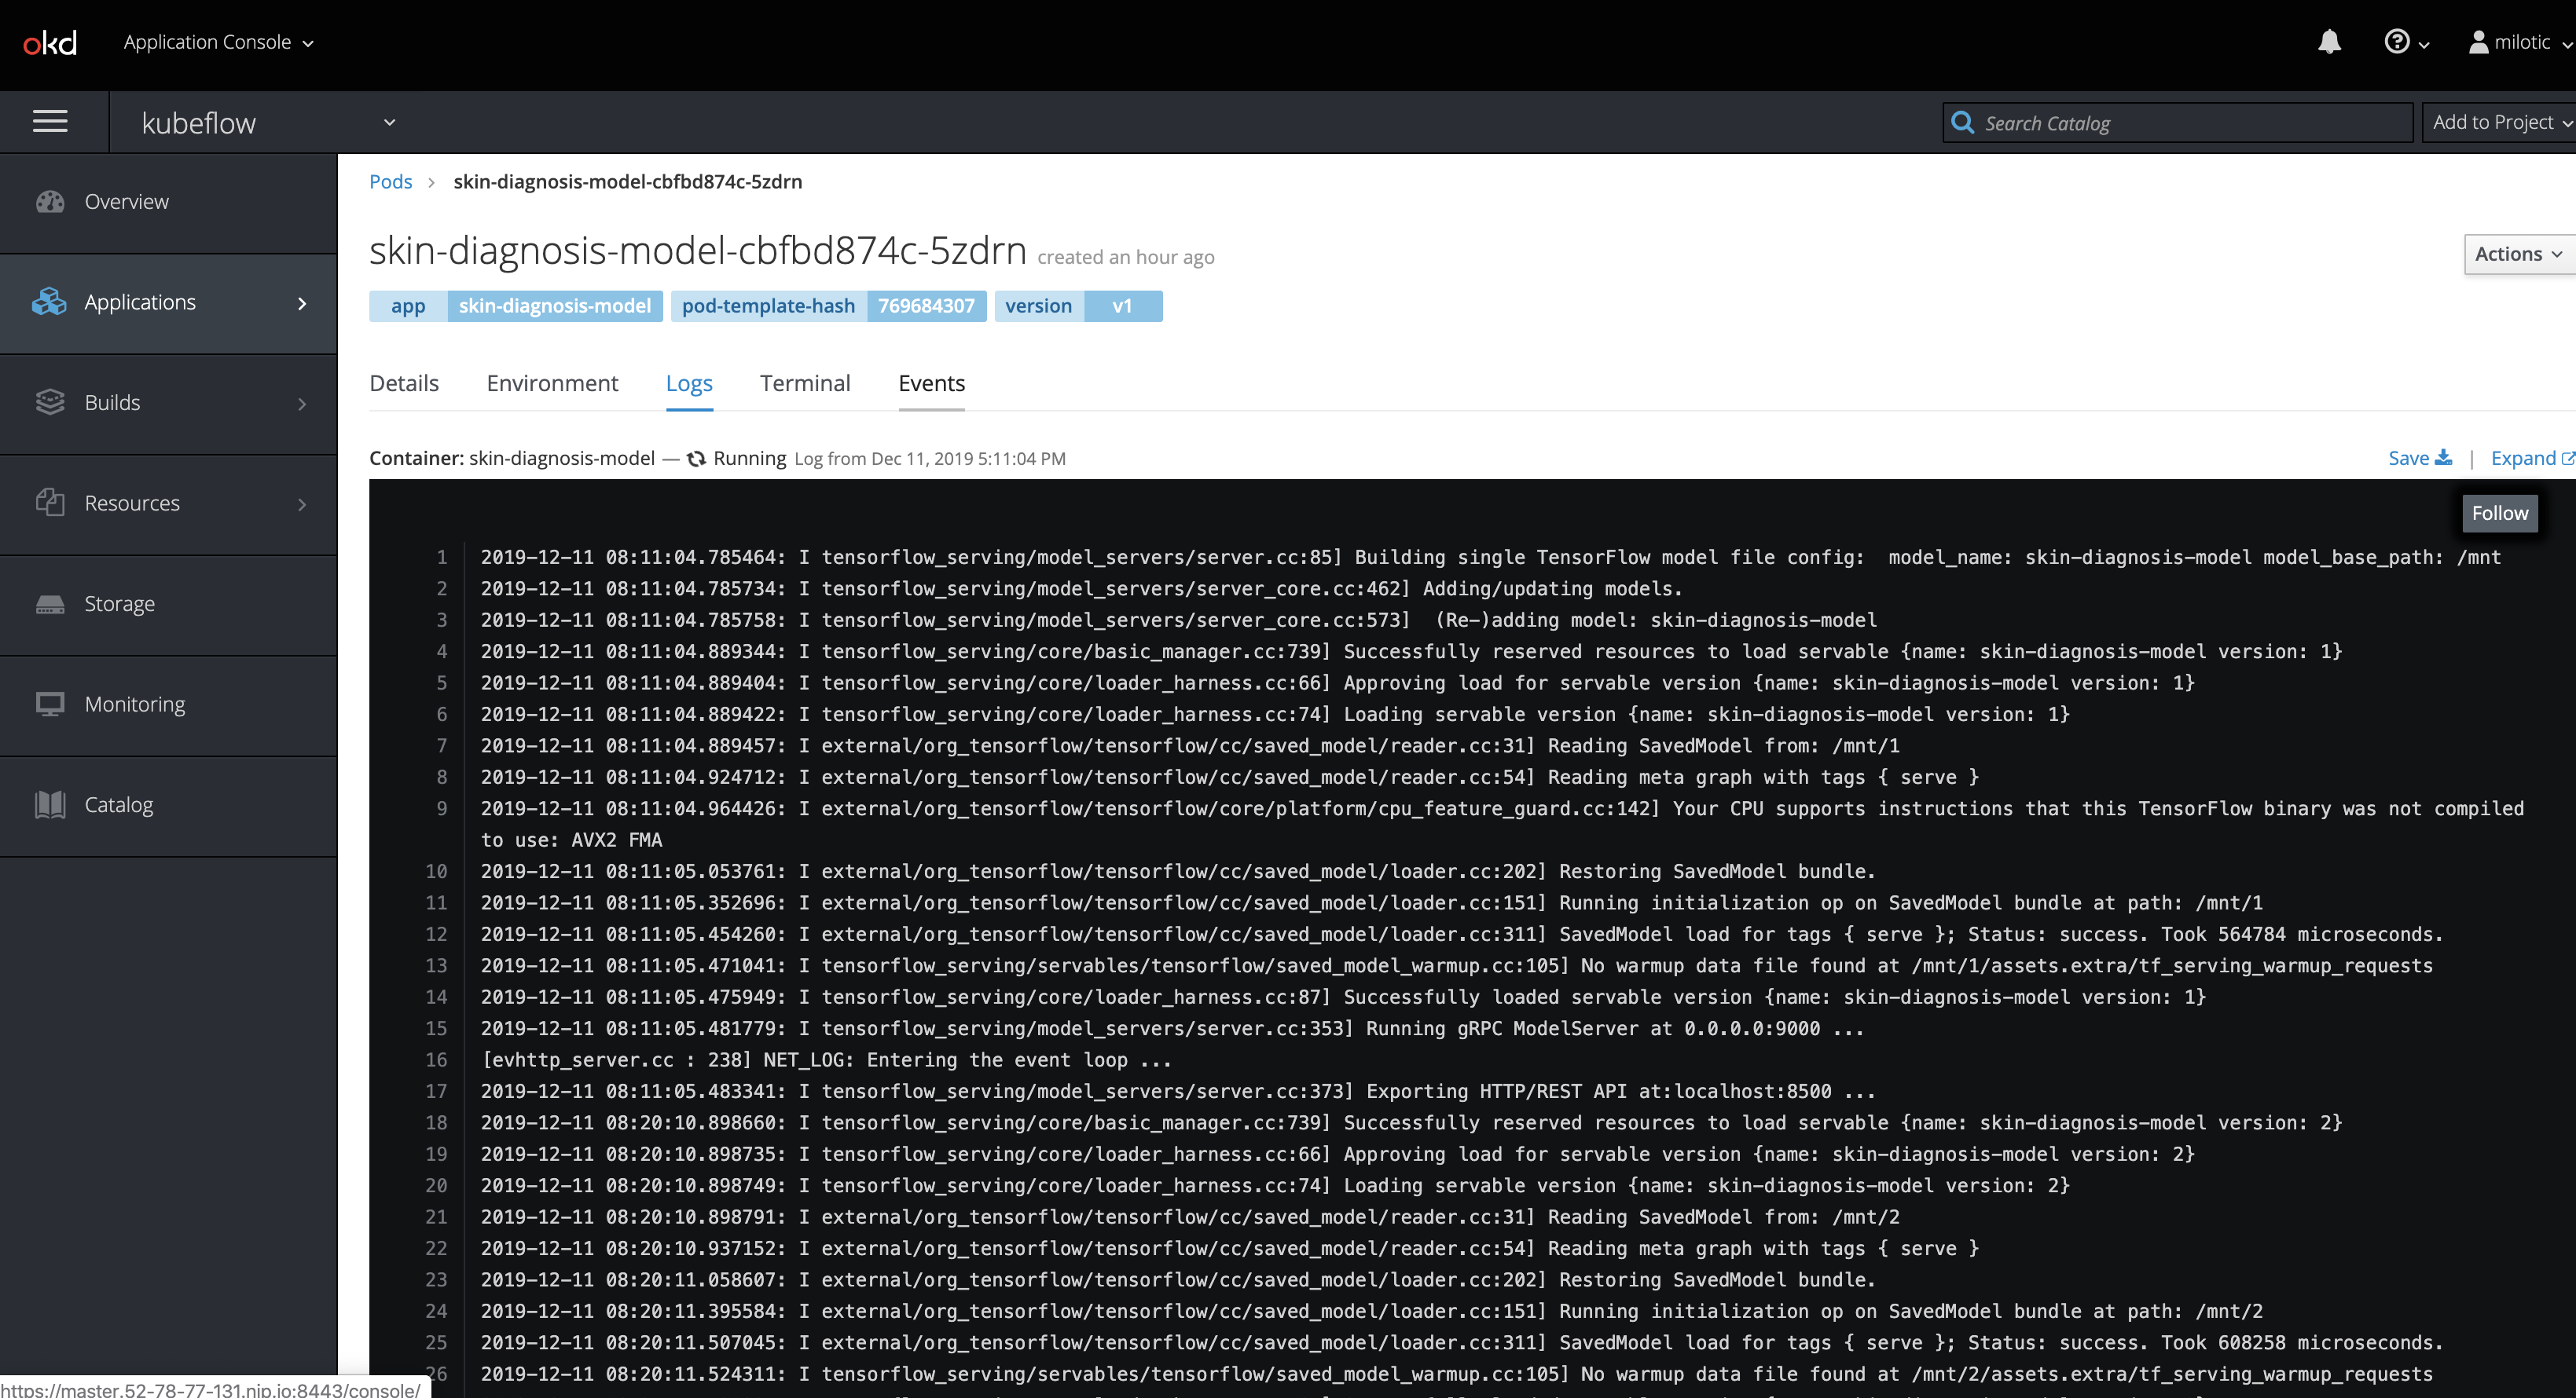Select the Overview sidebar icon

(x=51, y=202)
